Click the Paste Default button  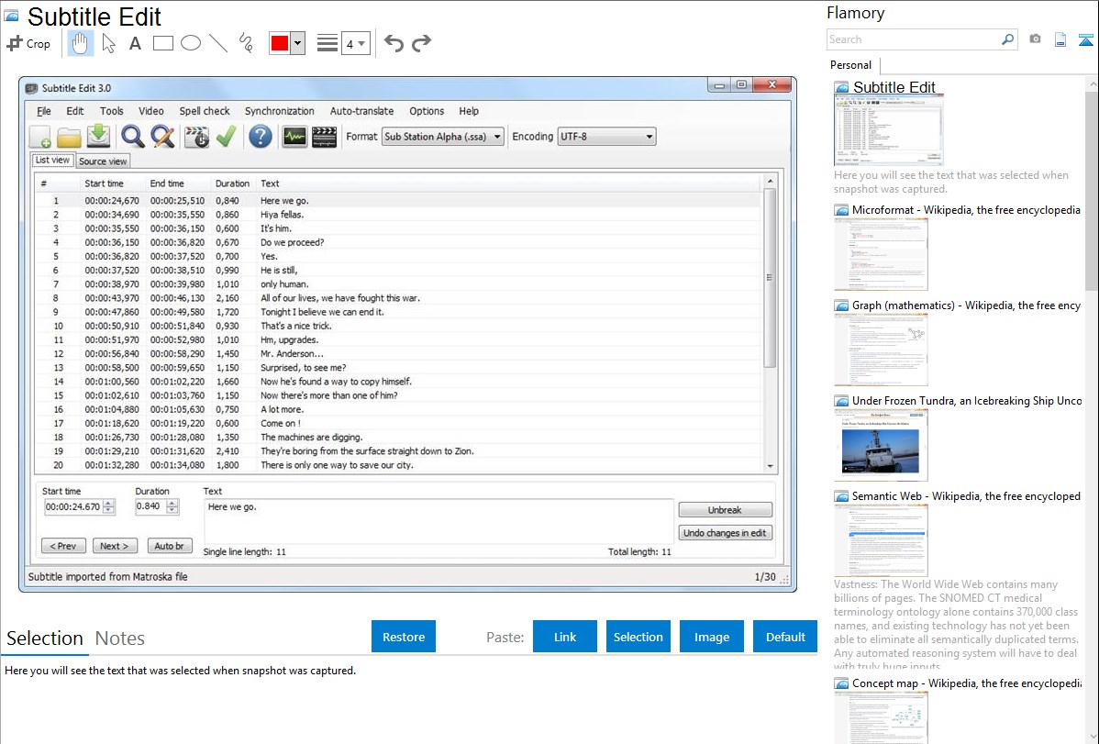point(785,637)
